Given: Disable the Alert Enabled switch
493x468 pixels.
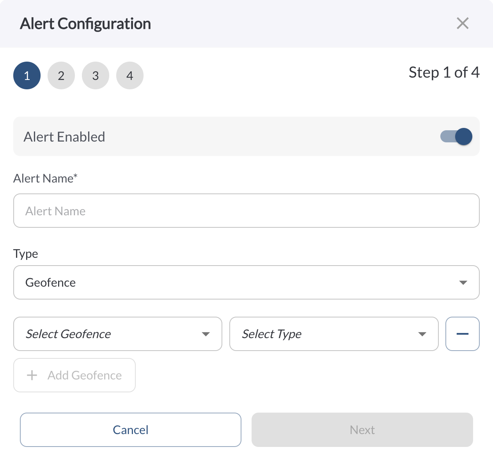Looking at the screenshot, I should point(456,136).
